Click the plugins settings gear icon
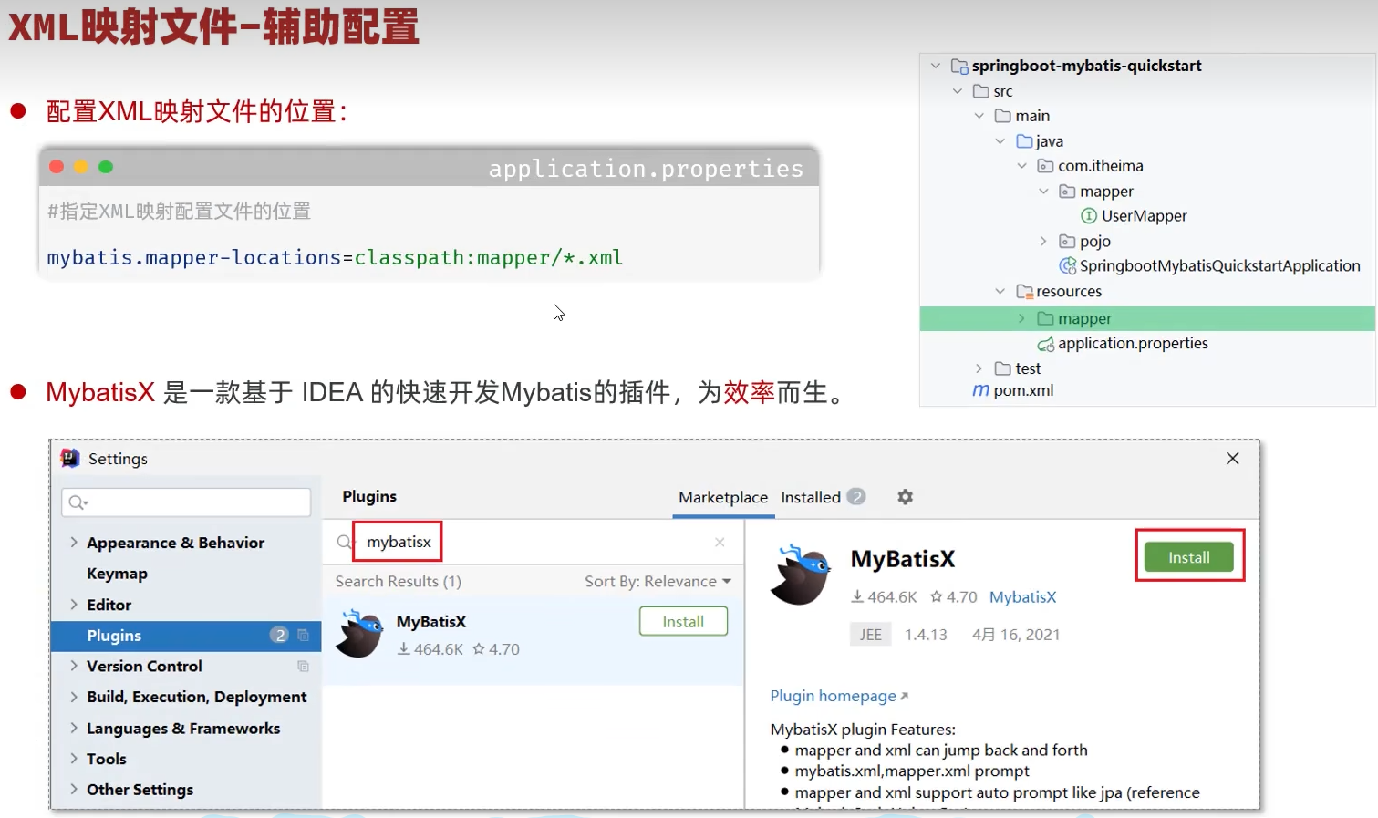The image size is (1378, 818). [905, 497]
